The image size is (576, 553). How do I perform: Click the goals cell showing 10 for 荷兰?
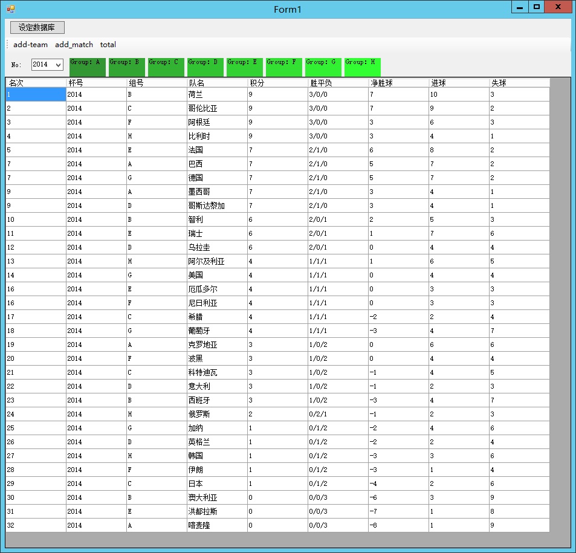pos(459,94)
